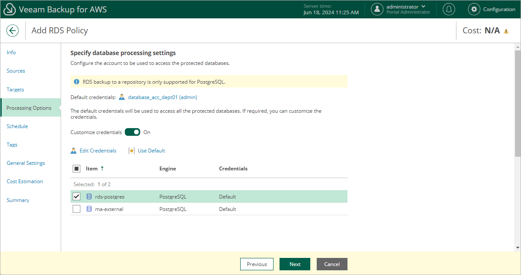Image resolution: width=521 pixels, height=275 pixels.
Task: Click the ma-external database icon
Action: coord(89,209)
